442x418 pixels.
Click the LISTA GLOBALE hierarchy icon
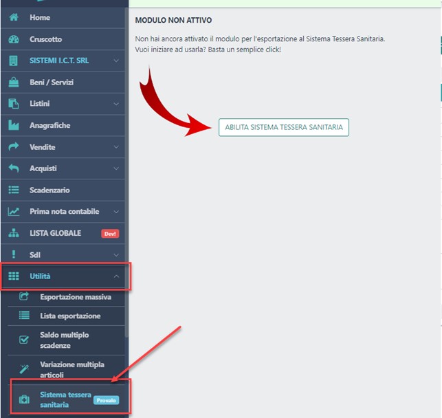point(14,233)
